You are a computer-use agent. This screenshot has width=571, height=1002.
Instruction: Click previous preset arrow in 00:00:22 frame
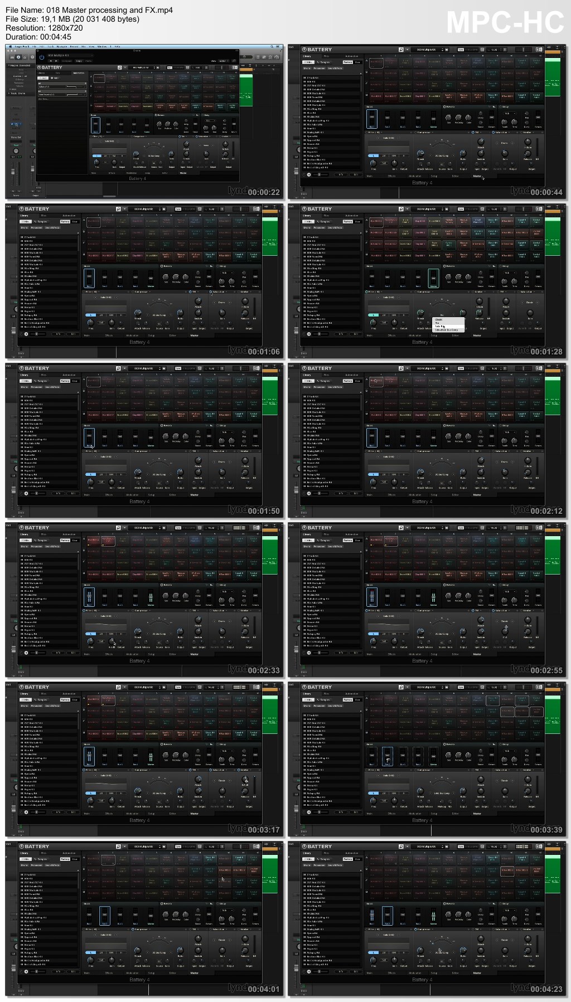[x=51, y=61]
